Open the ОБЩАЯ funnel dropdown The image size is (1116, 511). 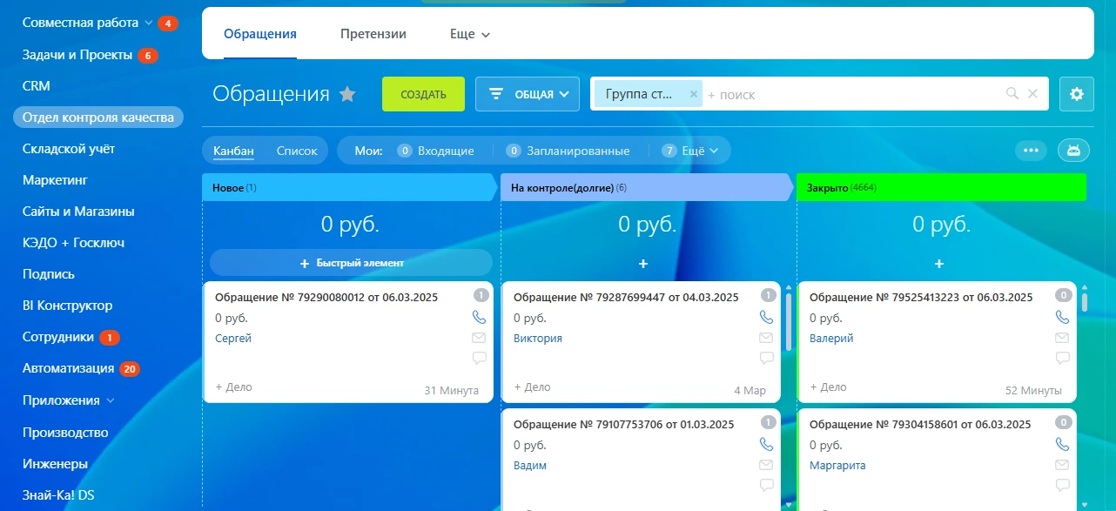click(x=528, y=94)
